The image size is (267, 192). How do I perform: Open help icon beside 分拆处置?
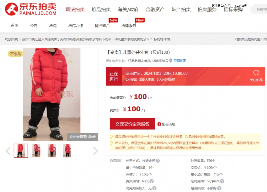(x=158, y=161)
